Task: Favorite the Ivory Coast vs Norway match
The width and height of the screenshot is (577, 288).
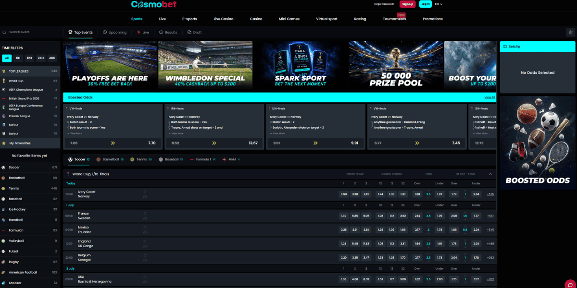Action: pyautogui.click(x=145, y=192)
